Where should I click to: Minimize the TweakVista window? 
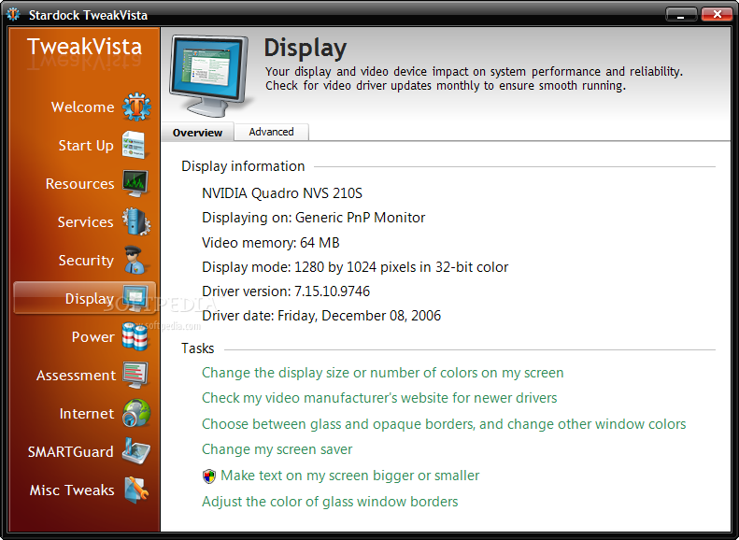(681, 15)
